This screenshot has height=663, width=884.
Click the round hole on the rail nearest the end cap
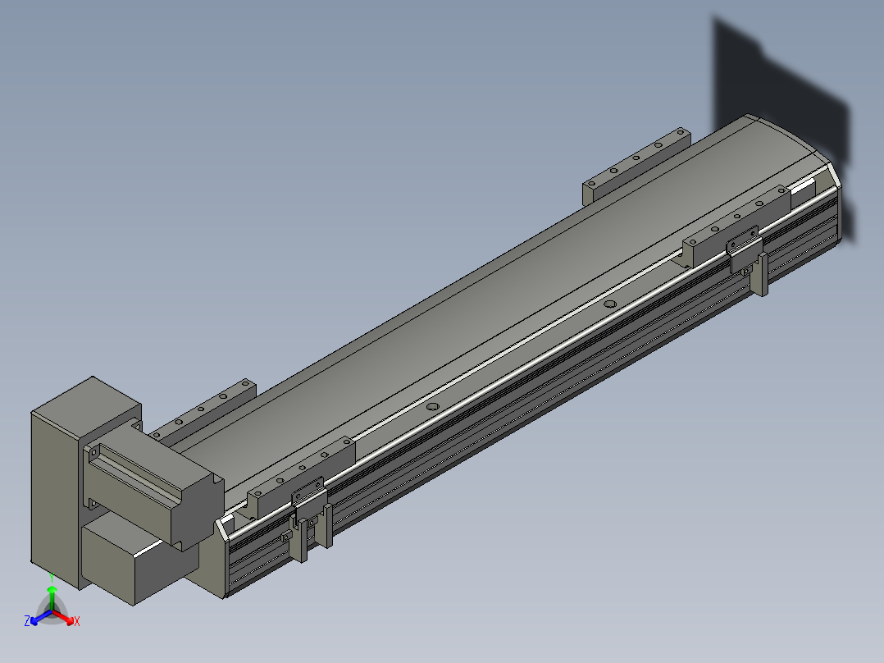coord(610,304)
